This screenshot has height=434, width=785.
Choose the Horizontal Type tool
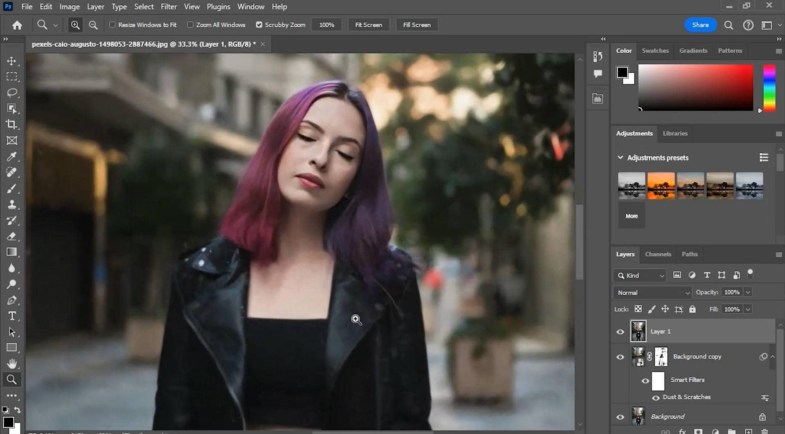coord(12,316)
